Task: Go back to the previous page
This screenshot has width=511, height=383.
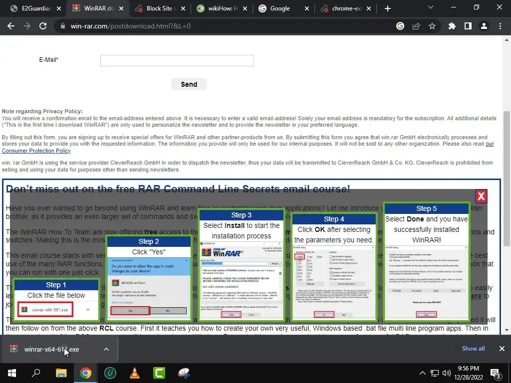Action: coord(11,26)
